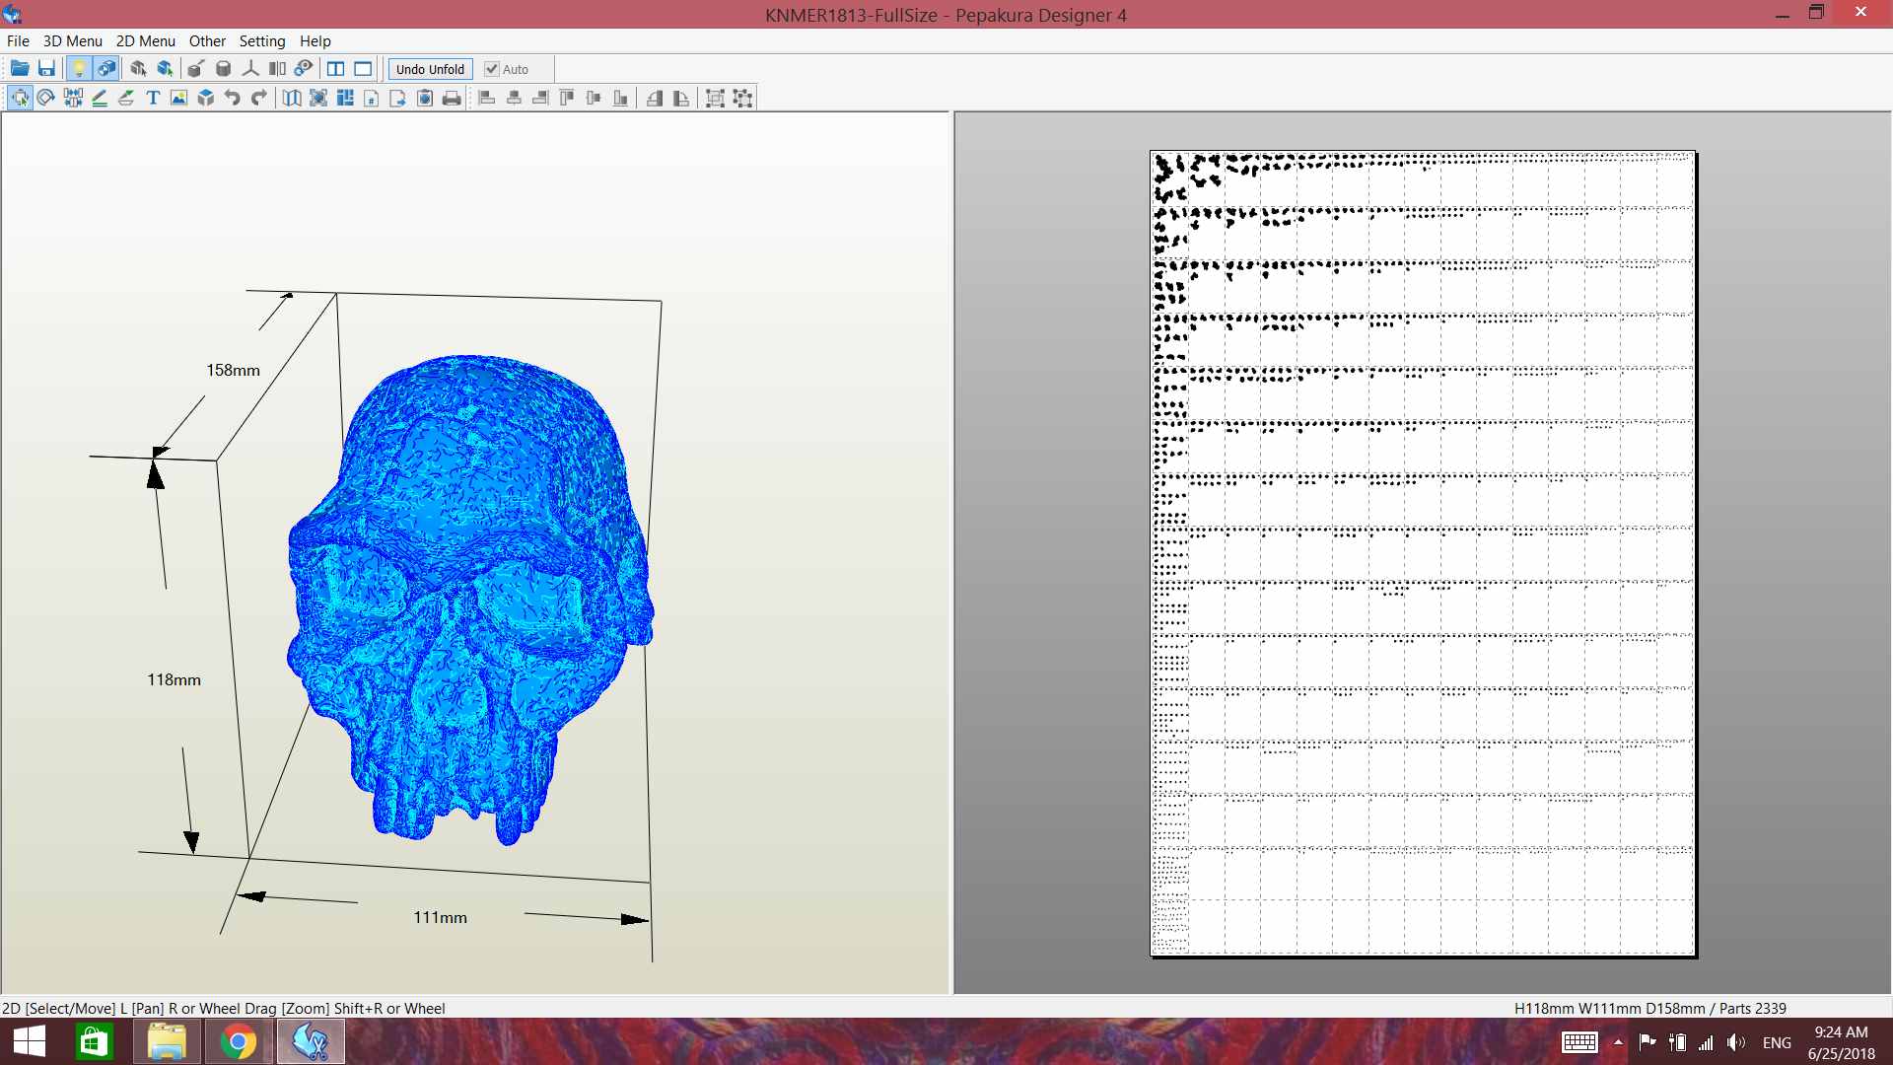Switch to split 3D and 2D window layout

tap(336, 69)
